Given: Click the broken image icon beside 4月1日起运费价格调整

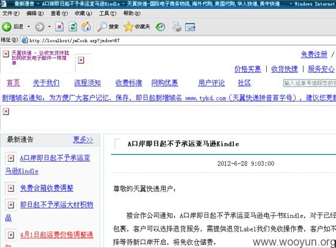Looking at the screenshot, I should (11, 235).
